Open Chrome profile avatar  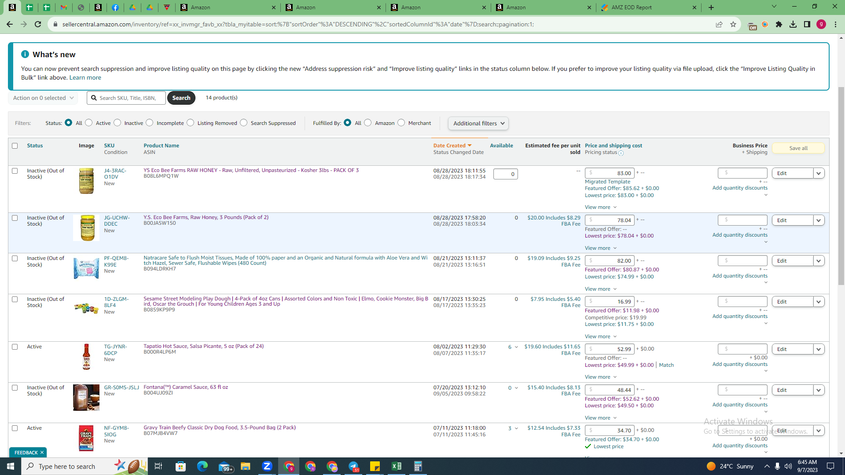821,24
